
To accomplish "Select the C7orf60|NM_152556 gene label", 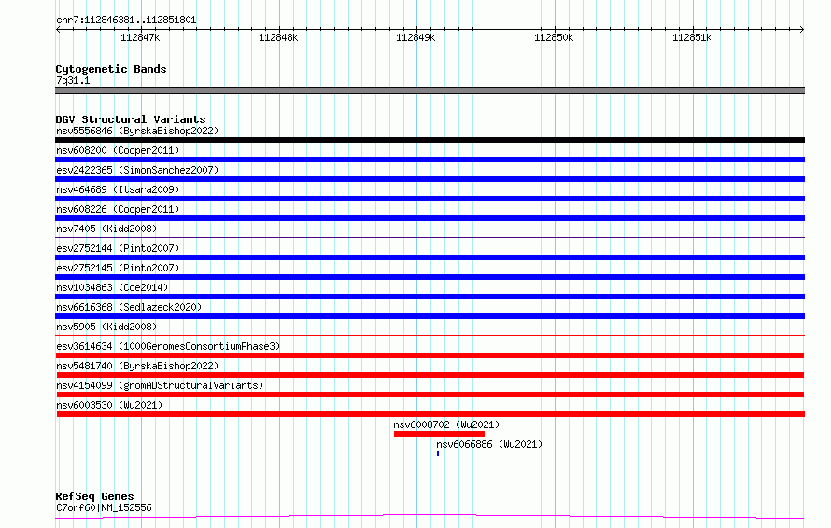I will (104, 507).
